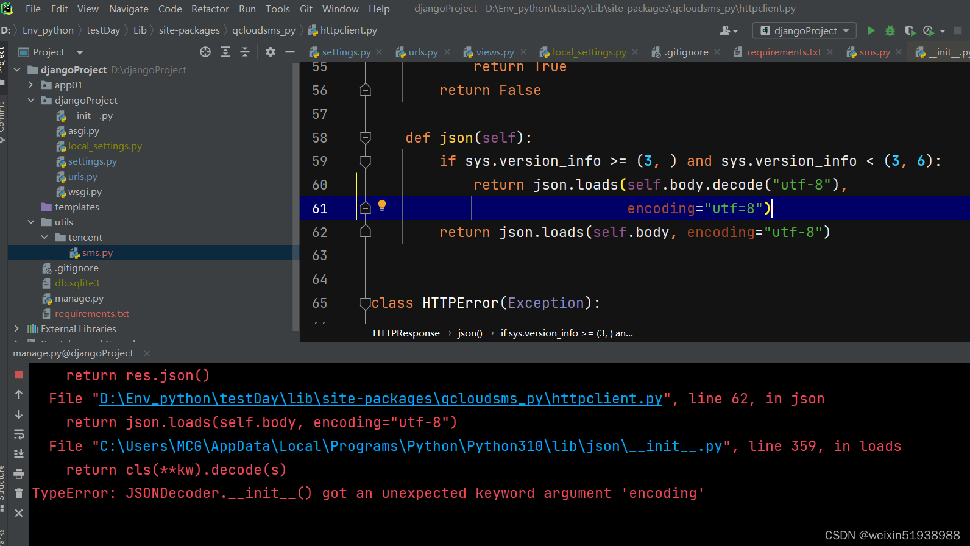This screenshot has width=970, height=546.
Task: Open the run configuration dropdown
Action: 805,30
